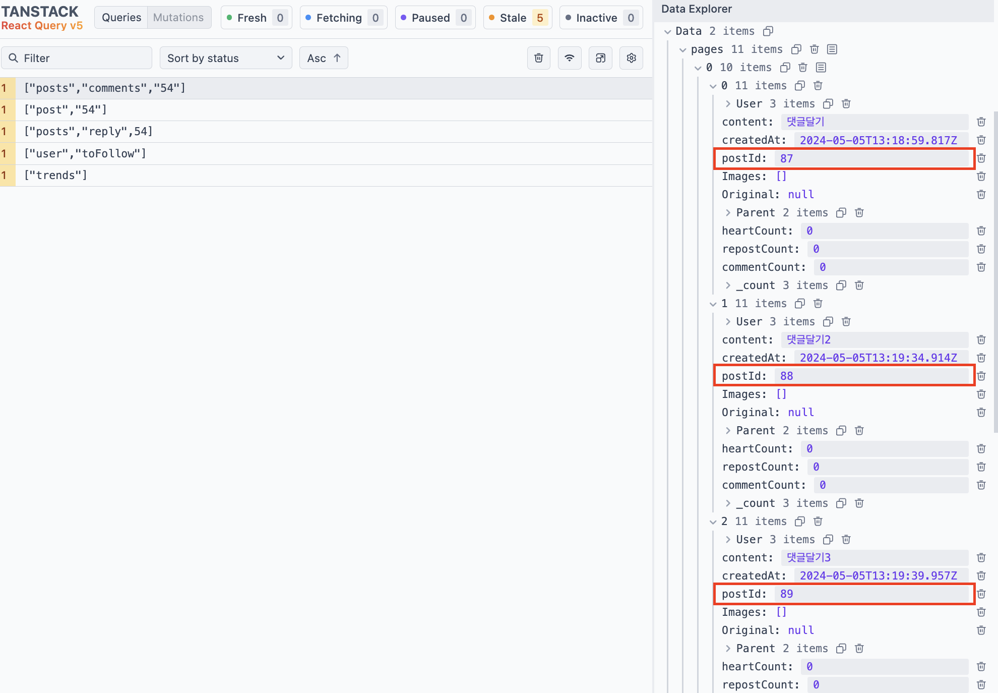Select the ["post","54"] query

point(326,110)
